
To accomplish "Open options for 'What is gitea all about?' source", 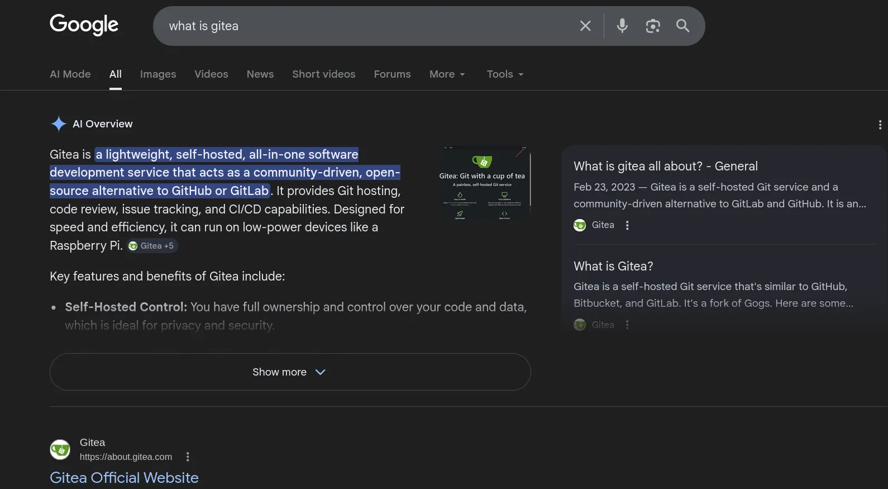I will point(627,225).
